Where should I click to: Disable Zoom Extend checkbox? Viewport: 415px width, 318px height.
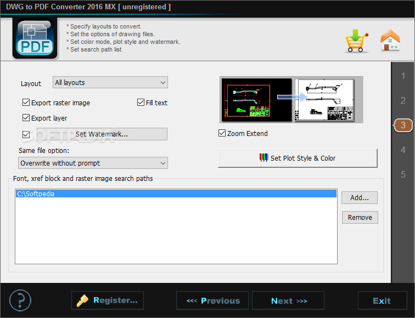pos(222,133)
